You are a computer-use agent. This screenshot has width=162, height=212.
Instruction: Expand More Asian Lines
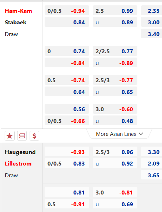click(x=119, y=134)
